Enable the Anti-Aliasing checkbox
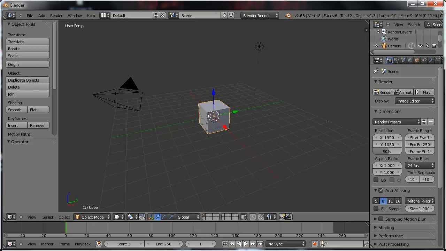446x251 pixels. click(381, 190)
